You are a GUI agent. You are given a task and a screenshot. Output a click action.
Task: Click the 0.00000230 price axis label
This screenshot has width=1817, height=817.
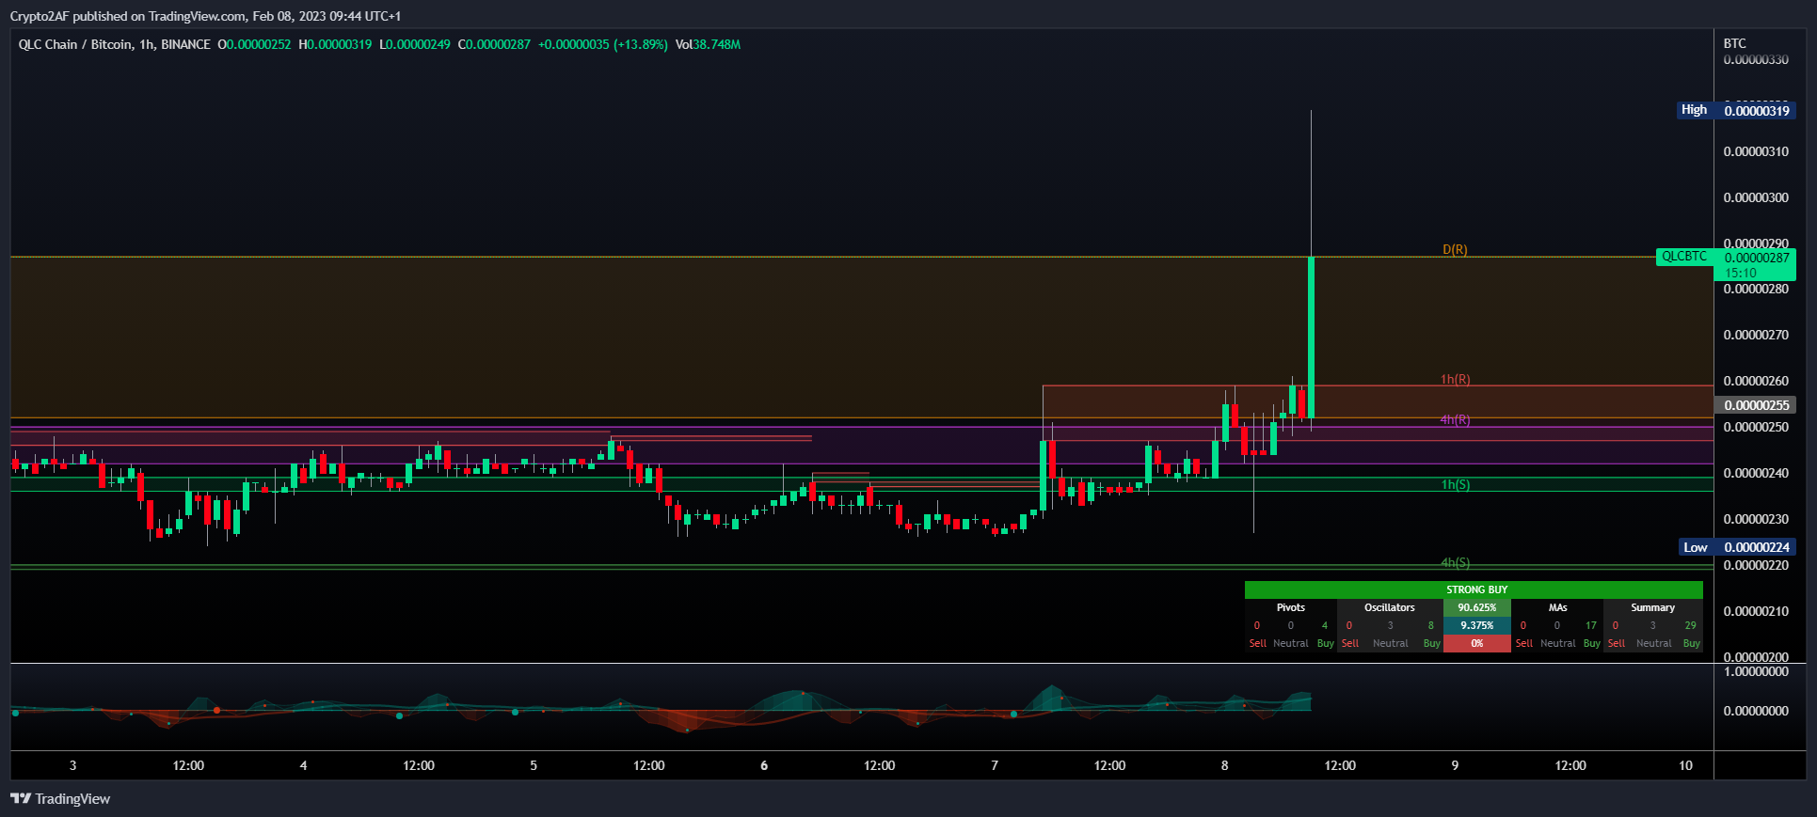pos(1756,519)
